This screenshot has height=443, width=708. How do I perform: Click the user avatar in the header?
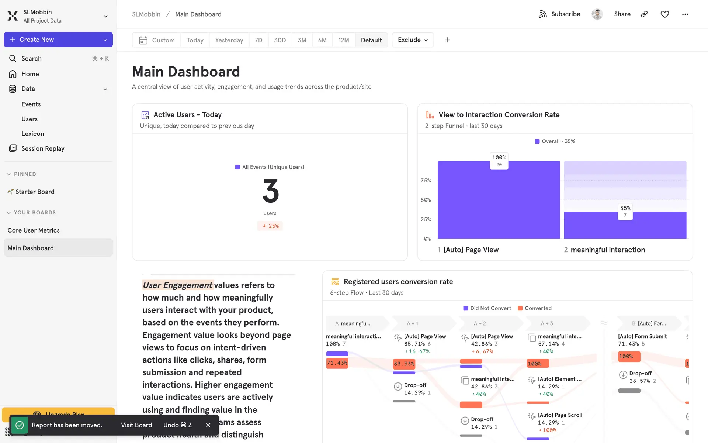597,14
